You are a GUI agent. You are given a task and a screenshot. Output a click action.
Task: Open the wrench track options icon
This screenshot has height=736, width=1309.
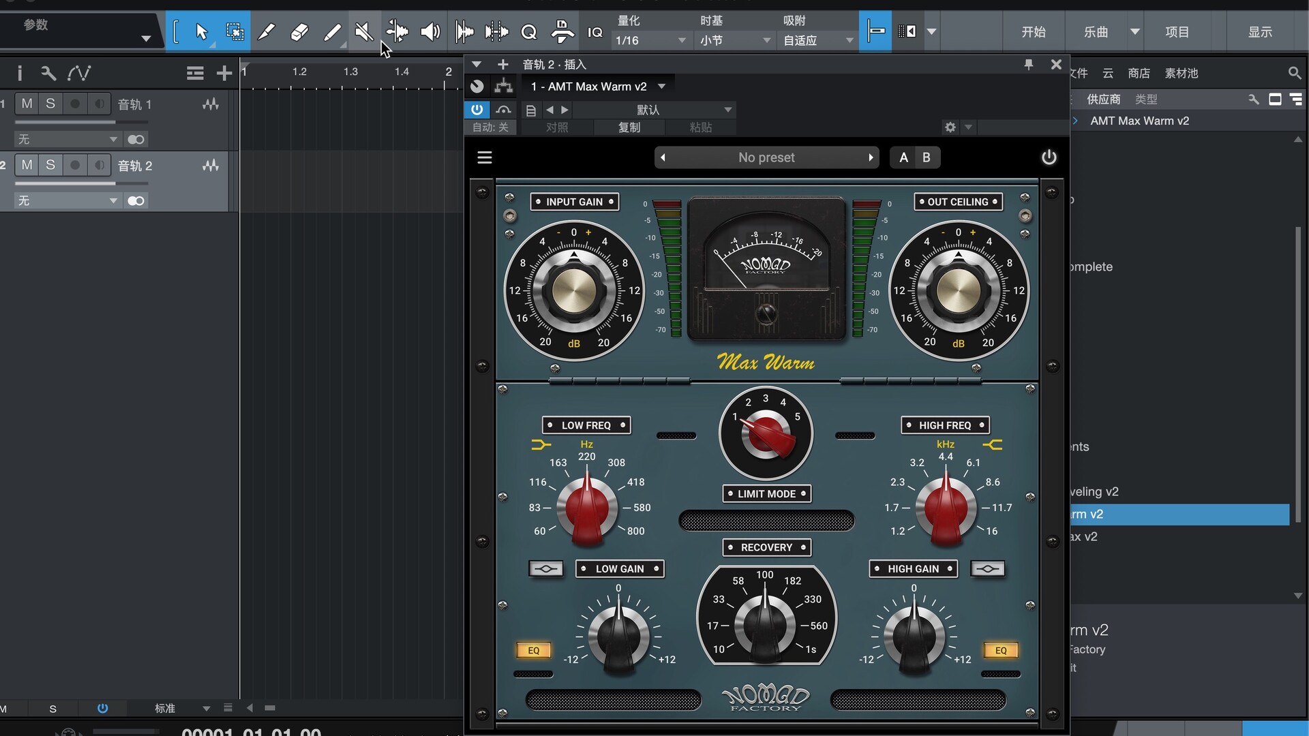coord(48,73)
